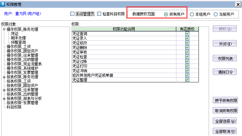This screenshot has width=242, height=136.
Task: Collapse the 操作权限_账务处理 tree node
Action: [x=4, y=30]
